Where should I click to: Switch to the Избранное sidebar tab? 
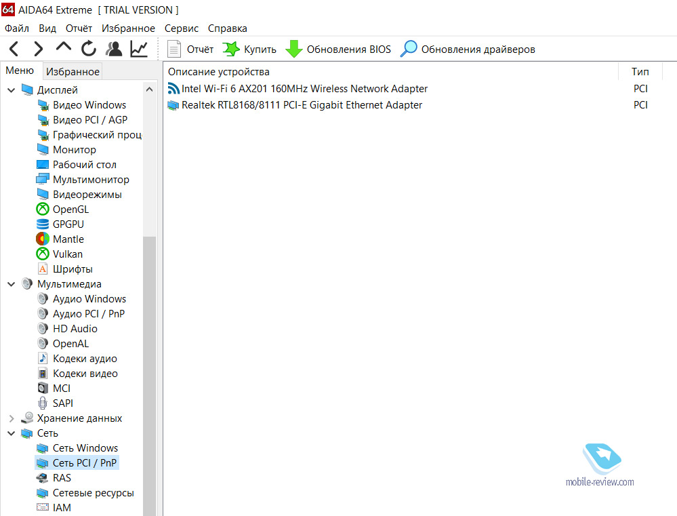(x=73, y=72)
